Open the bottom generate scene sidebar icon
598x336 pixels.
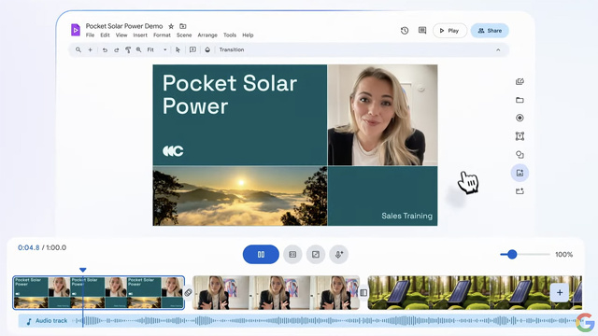(520, 191)
